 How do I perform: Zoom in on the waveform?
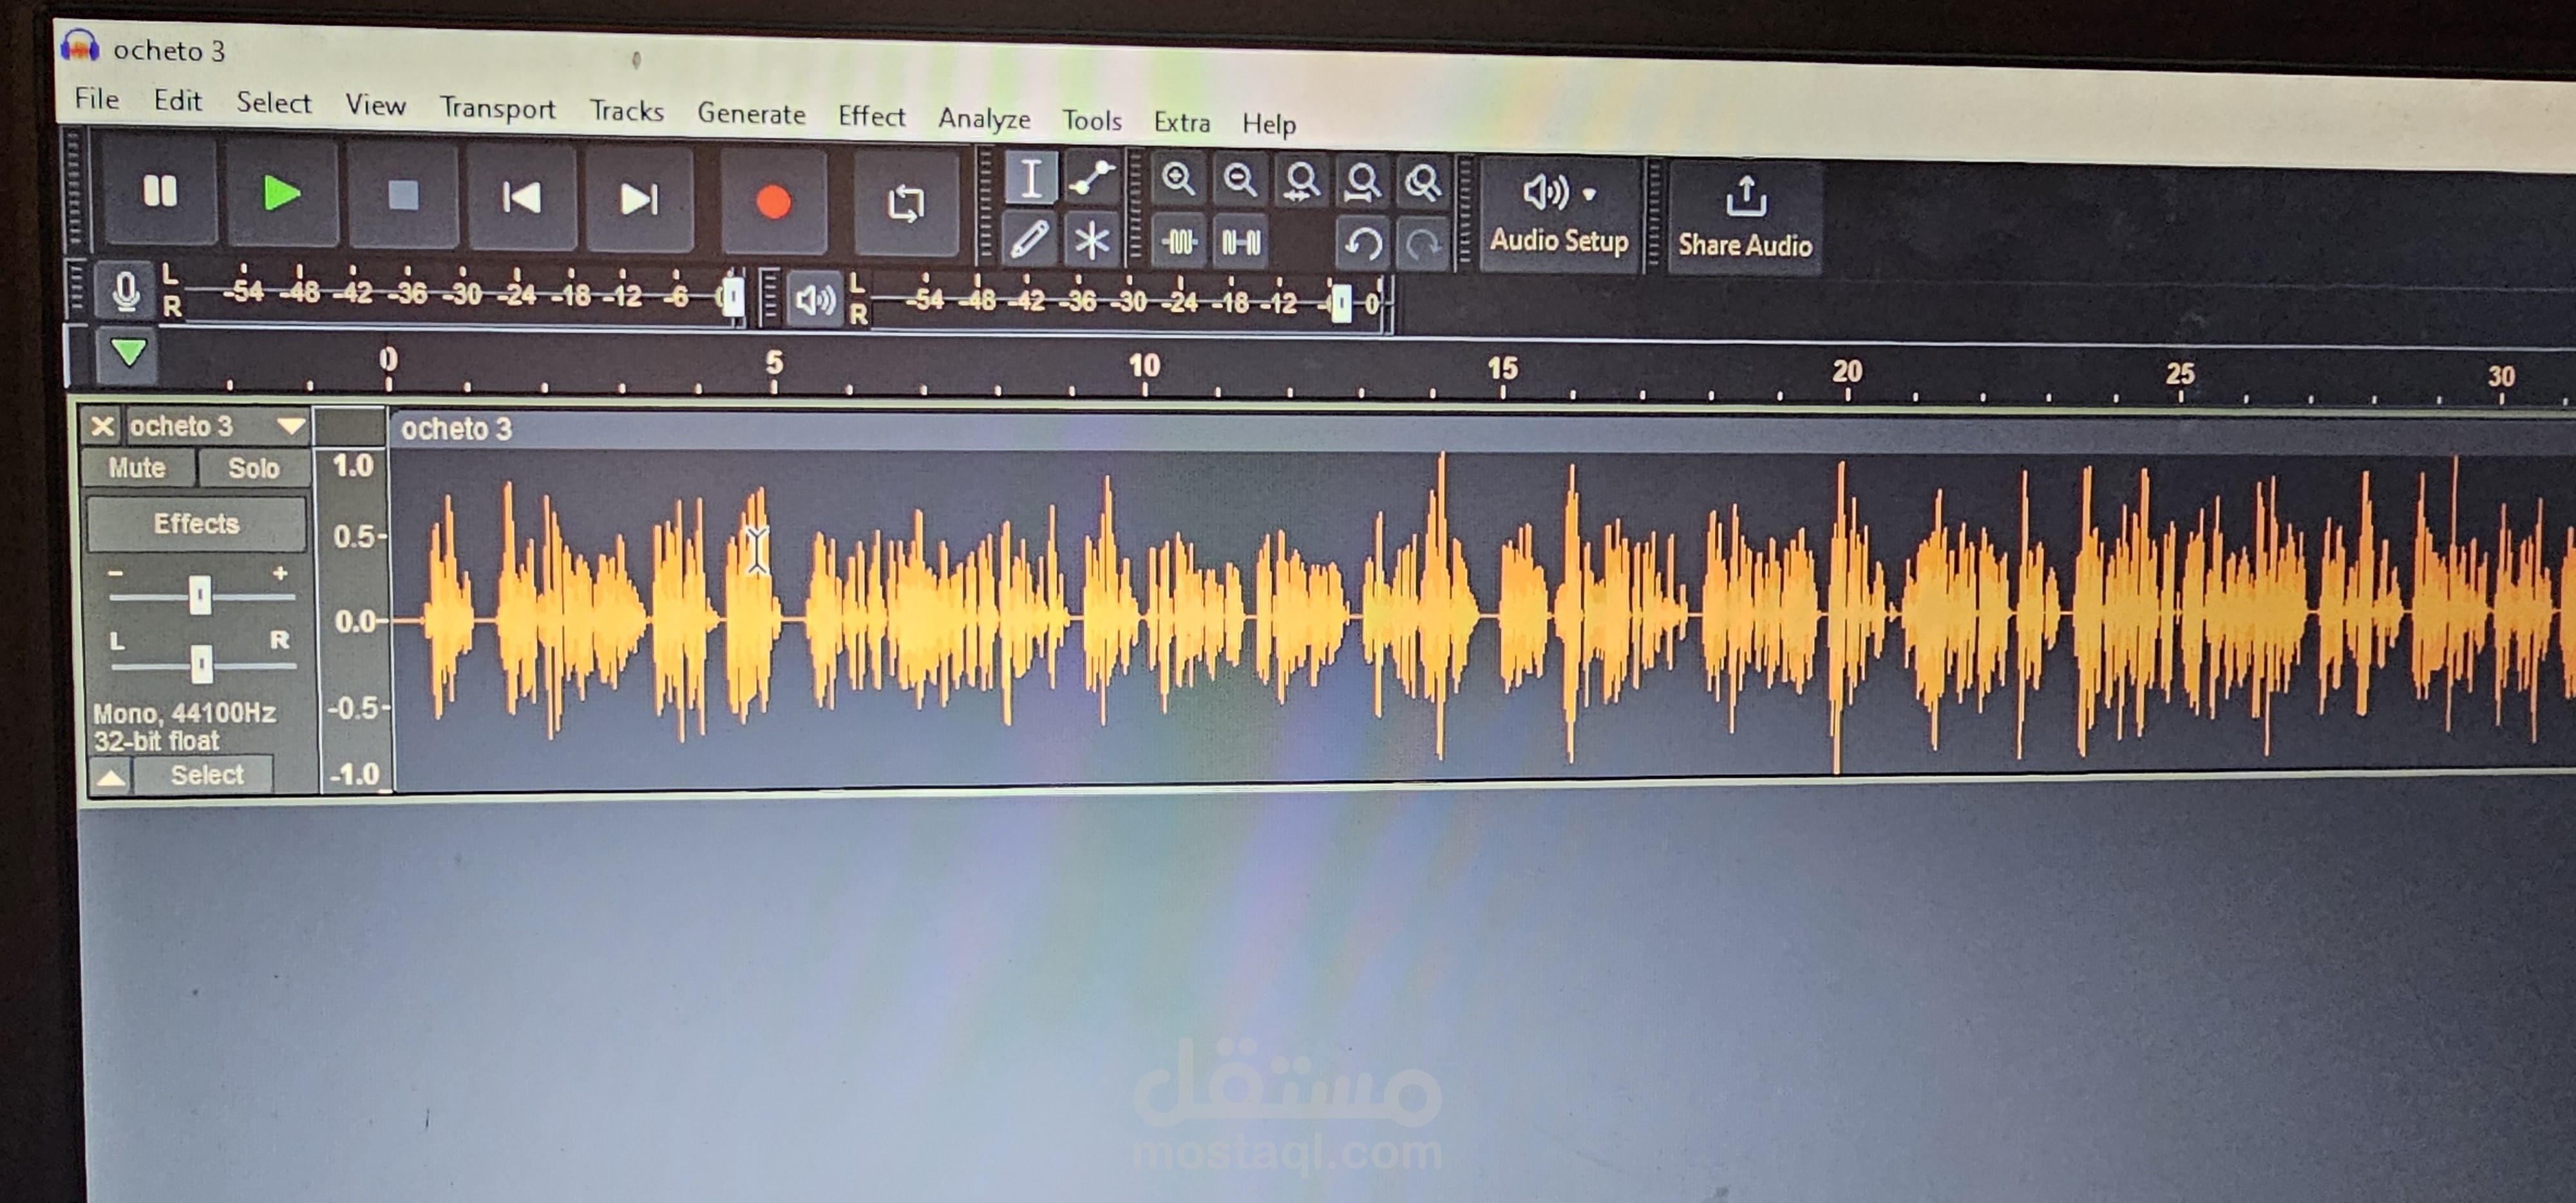click(1178, 181)
